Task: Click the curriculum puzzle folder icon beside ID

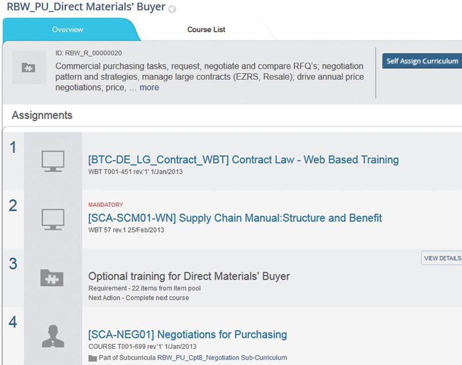Action: point(29,68)
